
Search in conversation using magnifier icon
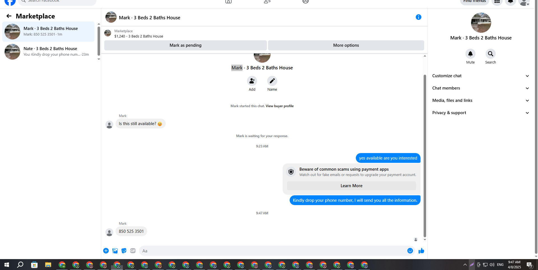click(490, 54)
